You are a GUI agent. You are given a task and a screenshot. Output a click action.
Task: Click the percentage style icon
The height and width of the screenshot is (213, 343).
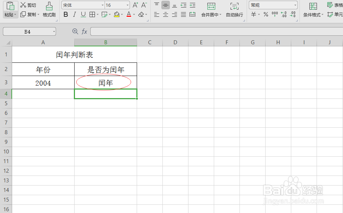click(x=266, y=14)
